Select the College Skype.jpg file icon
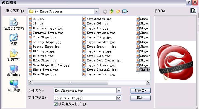 pos(30,42)
